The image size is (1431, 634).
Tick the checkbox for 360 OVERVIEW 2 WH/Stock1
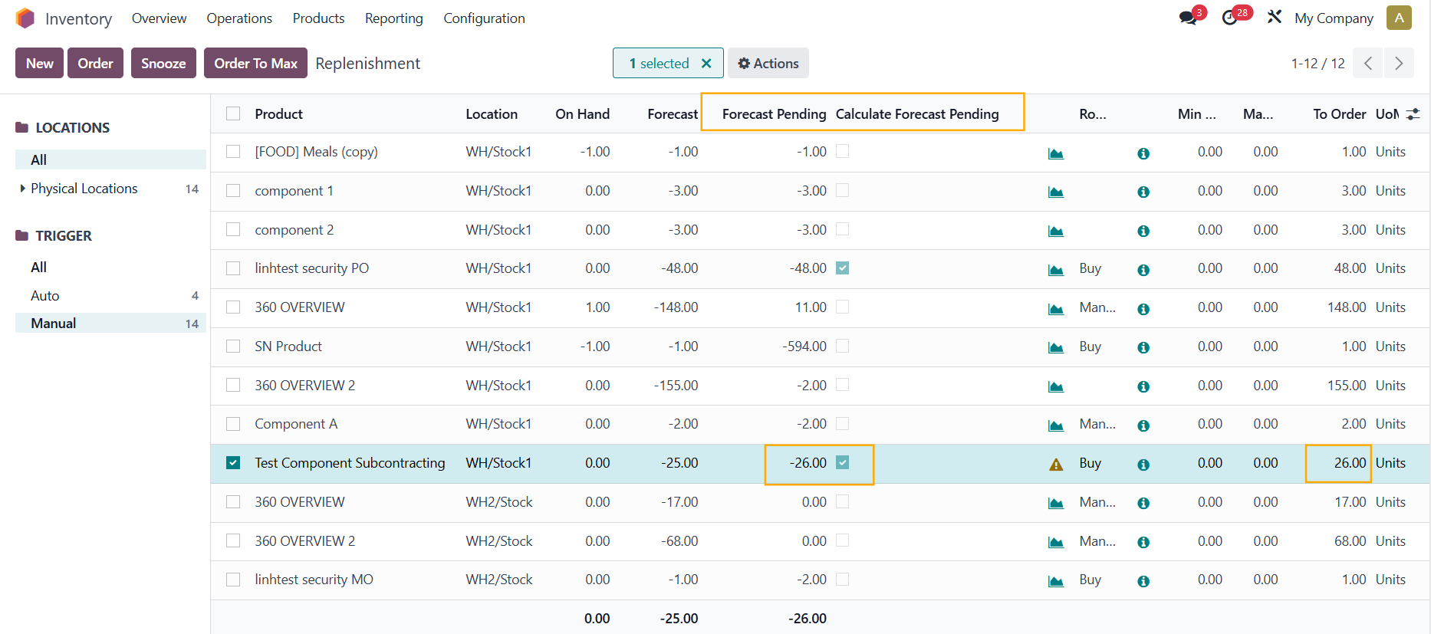point(233,386)
